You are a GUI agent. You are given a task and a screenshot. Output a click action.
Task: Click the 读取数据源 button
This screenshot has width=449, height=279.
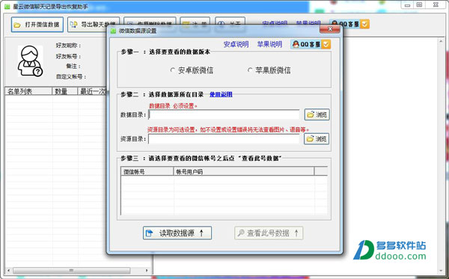point(177,233)
